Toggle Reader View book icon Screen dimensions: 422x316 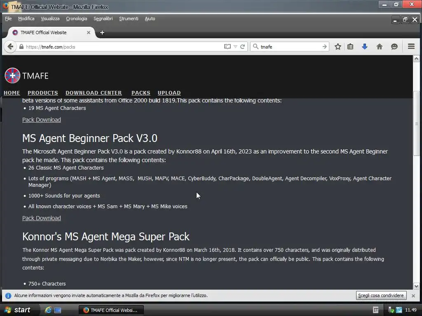[227, 47]
